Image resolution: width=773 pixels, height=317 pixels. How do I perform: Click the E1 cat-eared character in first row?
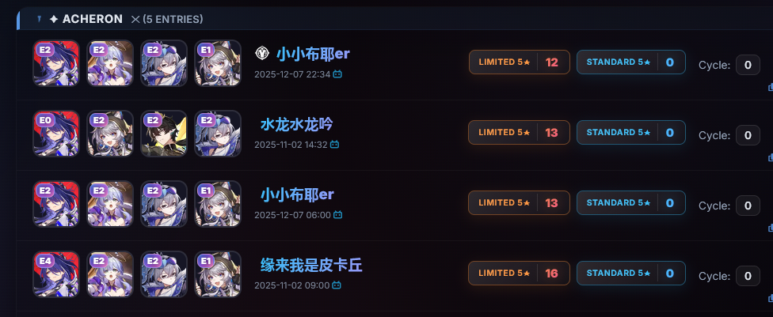pos(218,63)
